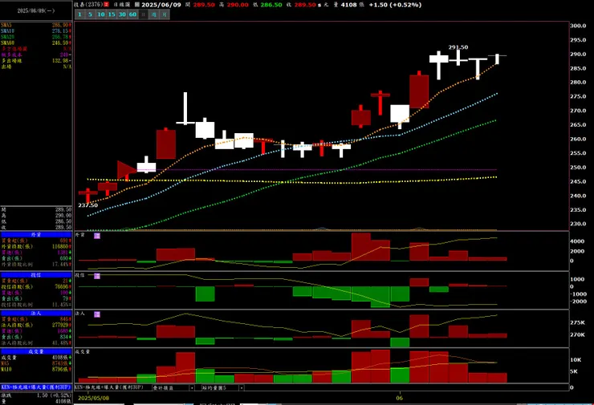
Task: Click the 2025/05/08 date axis label
Action: [94, 398]
